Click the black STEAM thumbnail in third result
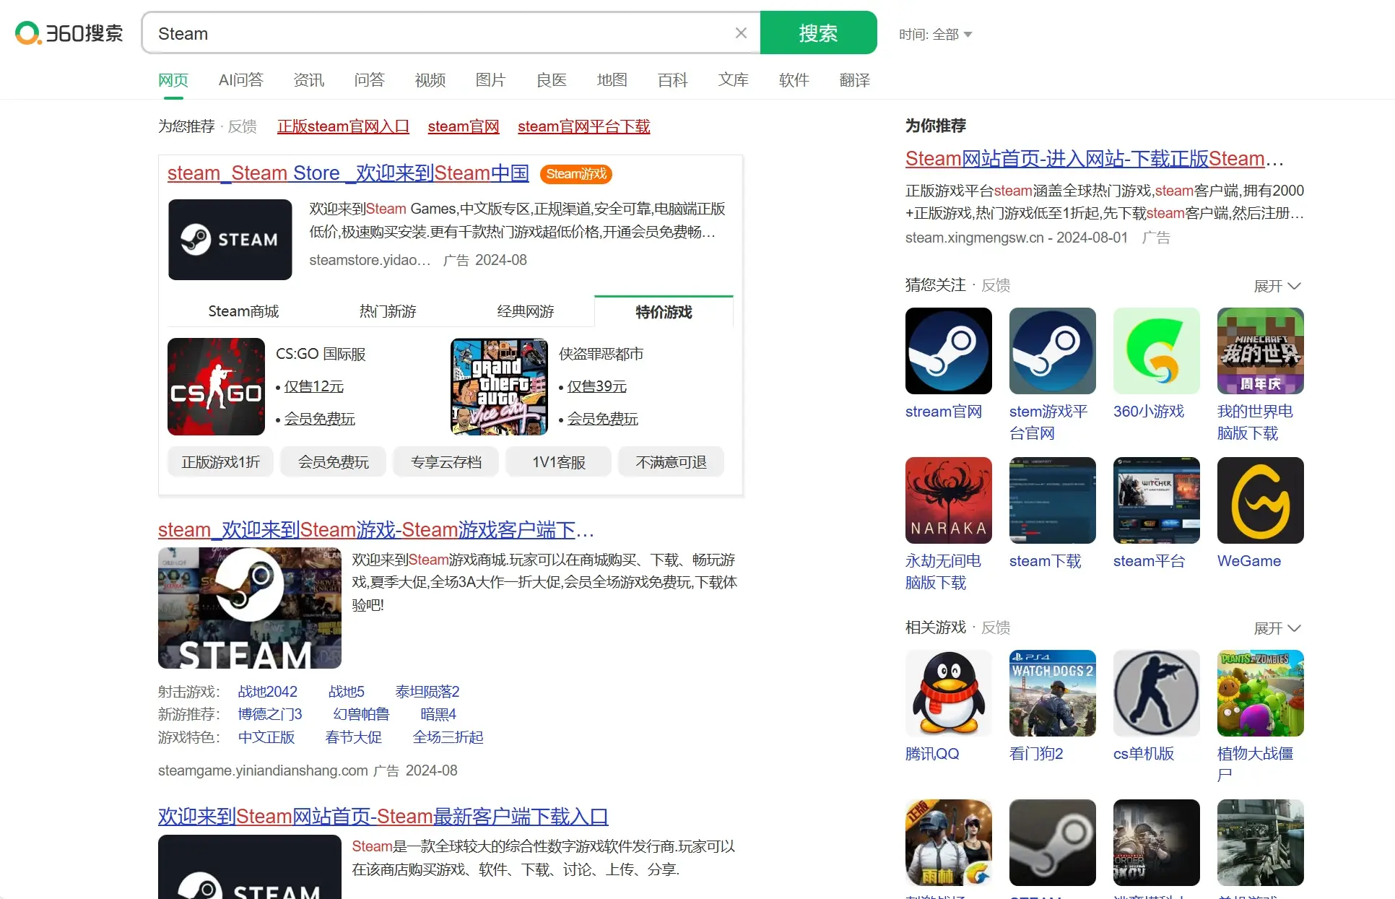Image resolution: width=1395 pixels, height=899 pixels. pos(250,867)
